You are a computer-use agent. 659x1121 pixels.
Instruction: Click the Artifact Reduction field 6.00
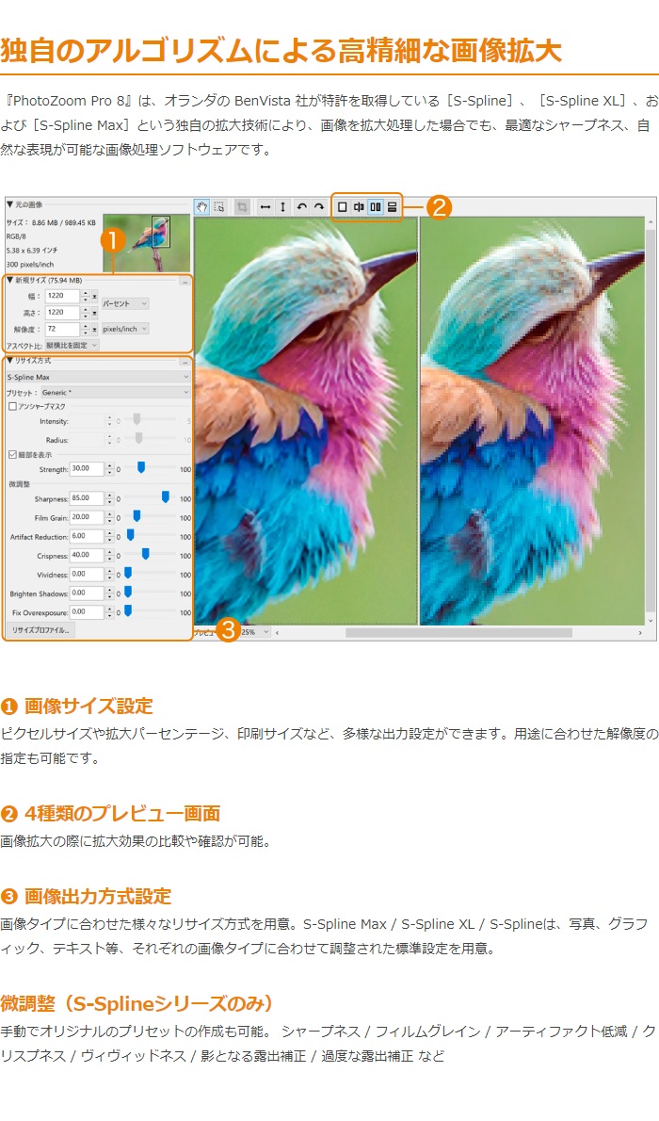pyautogui.click(x=87, y=536)
